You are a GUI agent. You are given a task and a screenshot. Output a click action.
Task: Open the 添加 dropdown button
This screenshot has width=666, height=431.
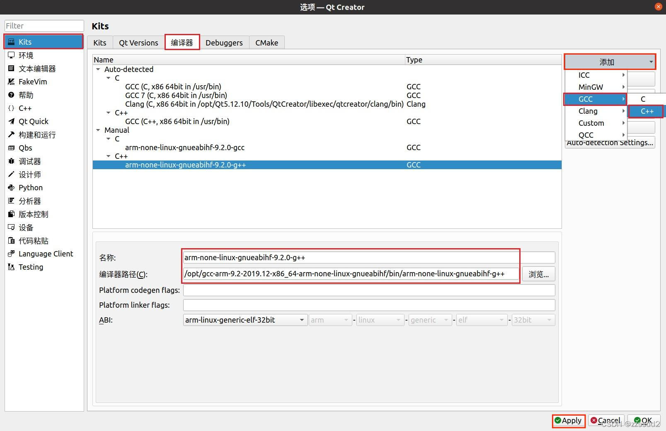click(610, 62)
